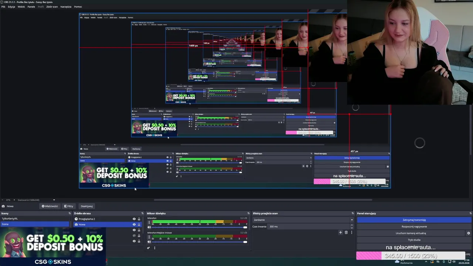Increase the transition duration with up arrow
This screenshot has width=473, height=266.
(x=351, y=225)
